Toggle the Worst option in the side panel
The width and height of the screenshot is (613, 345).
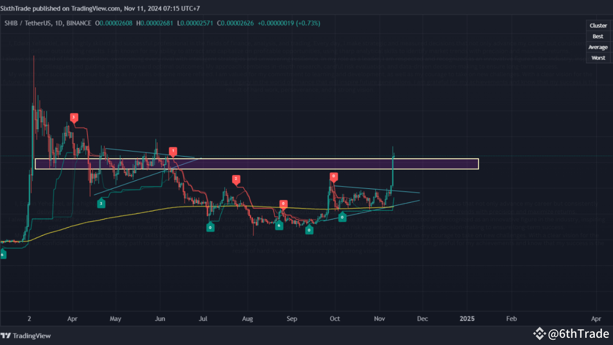(598, 57)
